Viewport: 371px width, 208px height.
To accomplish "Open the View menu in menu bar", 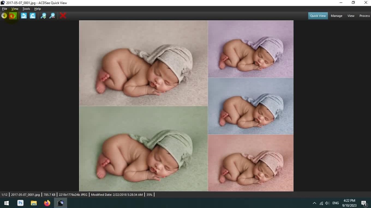I will [x=14, y=9].
